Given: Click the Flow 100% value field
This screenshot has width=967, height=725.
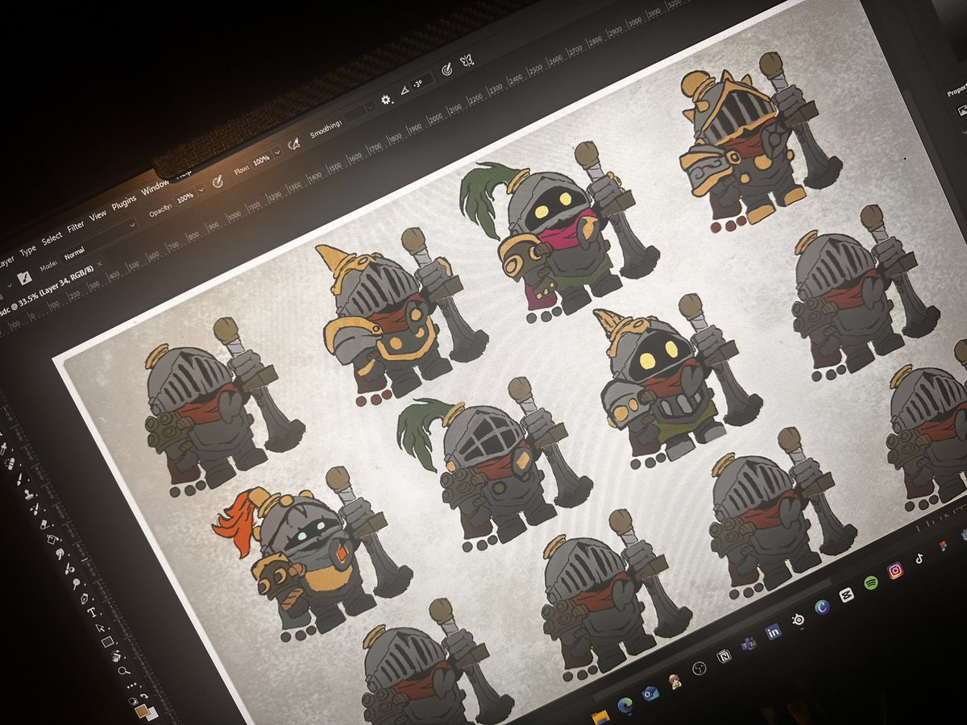Looking at the screenshot, I should [x=261, y=159].
